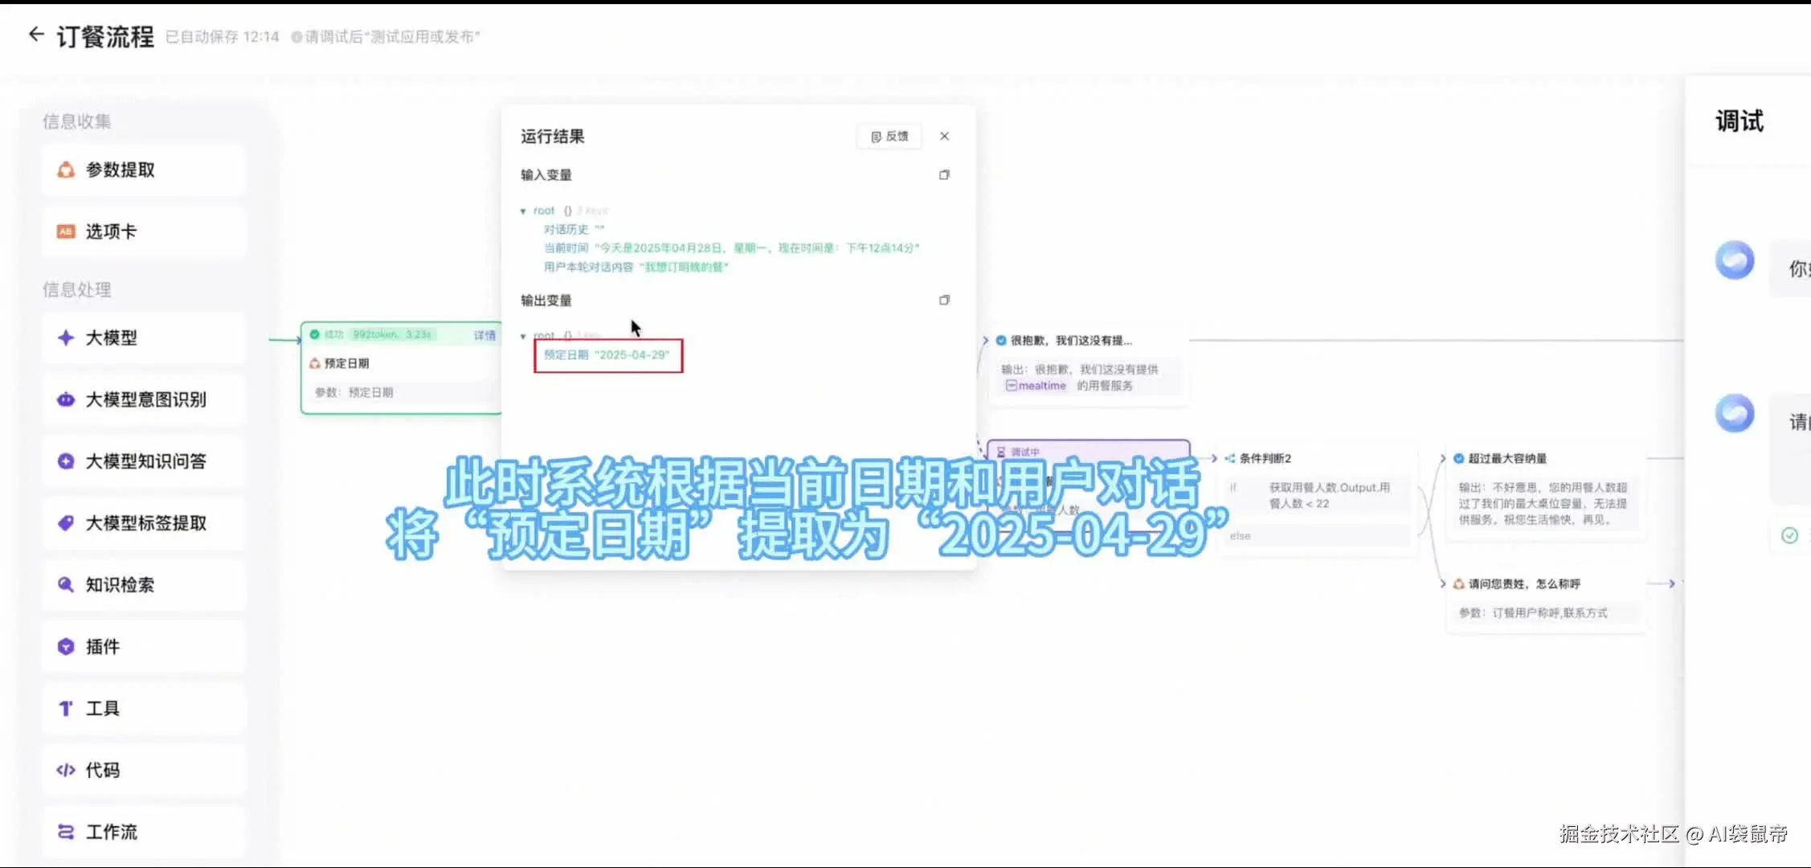
Task: Click the 代码 code icon
Action: tap(65, 769)
